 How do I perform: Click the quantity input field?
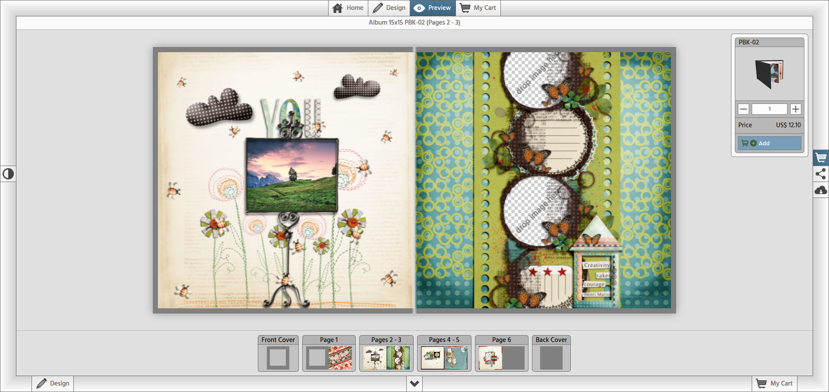click(x=769, y=109)
